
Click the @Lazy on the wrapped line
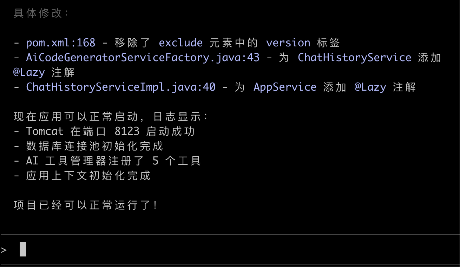pos(29,72)
